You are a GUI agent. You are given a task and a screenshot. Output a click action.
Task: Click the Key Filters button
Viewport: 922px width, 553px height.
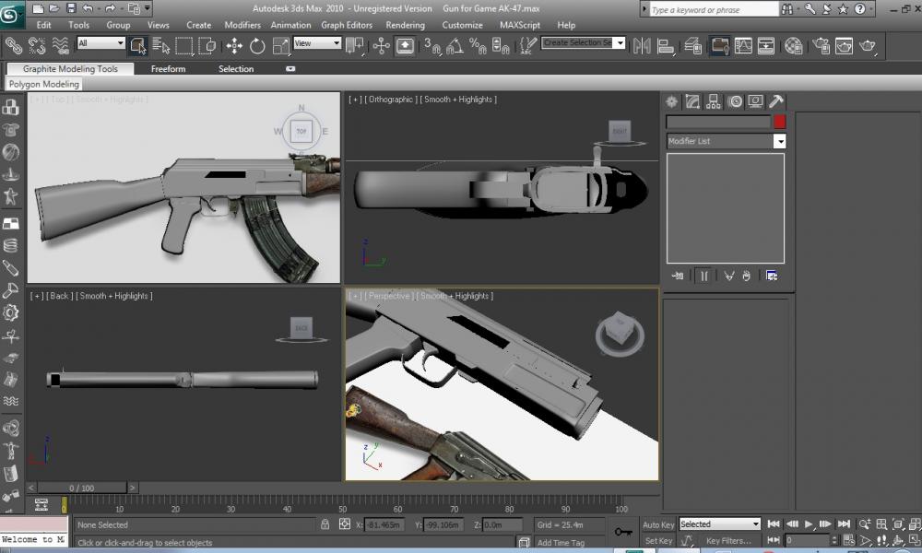[x=728, y=541]
